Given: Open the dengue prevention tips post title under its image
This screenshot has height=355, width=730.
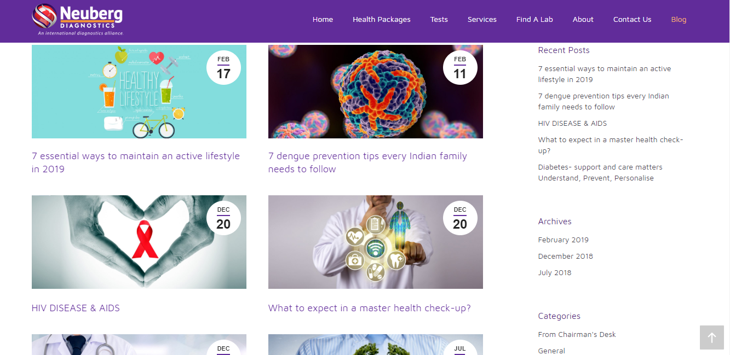Looking at the screenshot, I should (x=367, y=162).
